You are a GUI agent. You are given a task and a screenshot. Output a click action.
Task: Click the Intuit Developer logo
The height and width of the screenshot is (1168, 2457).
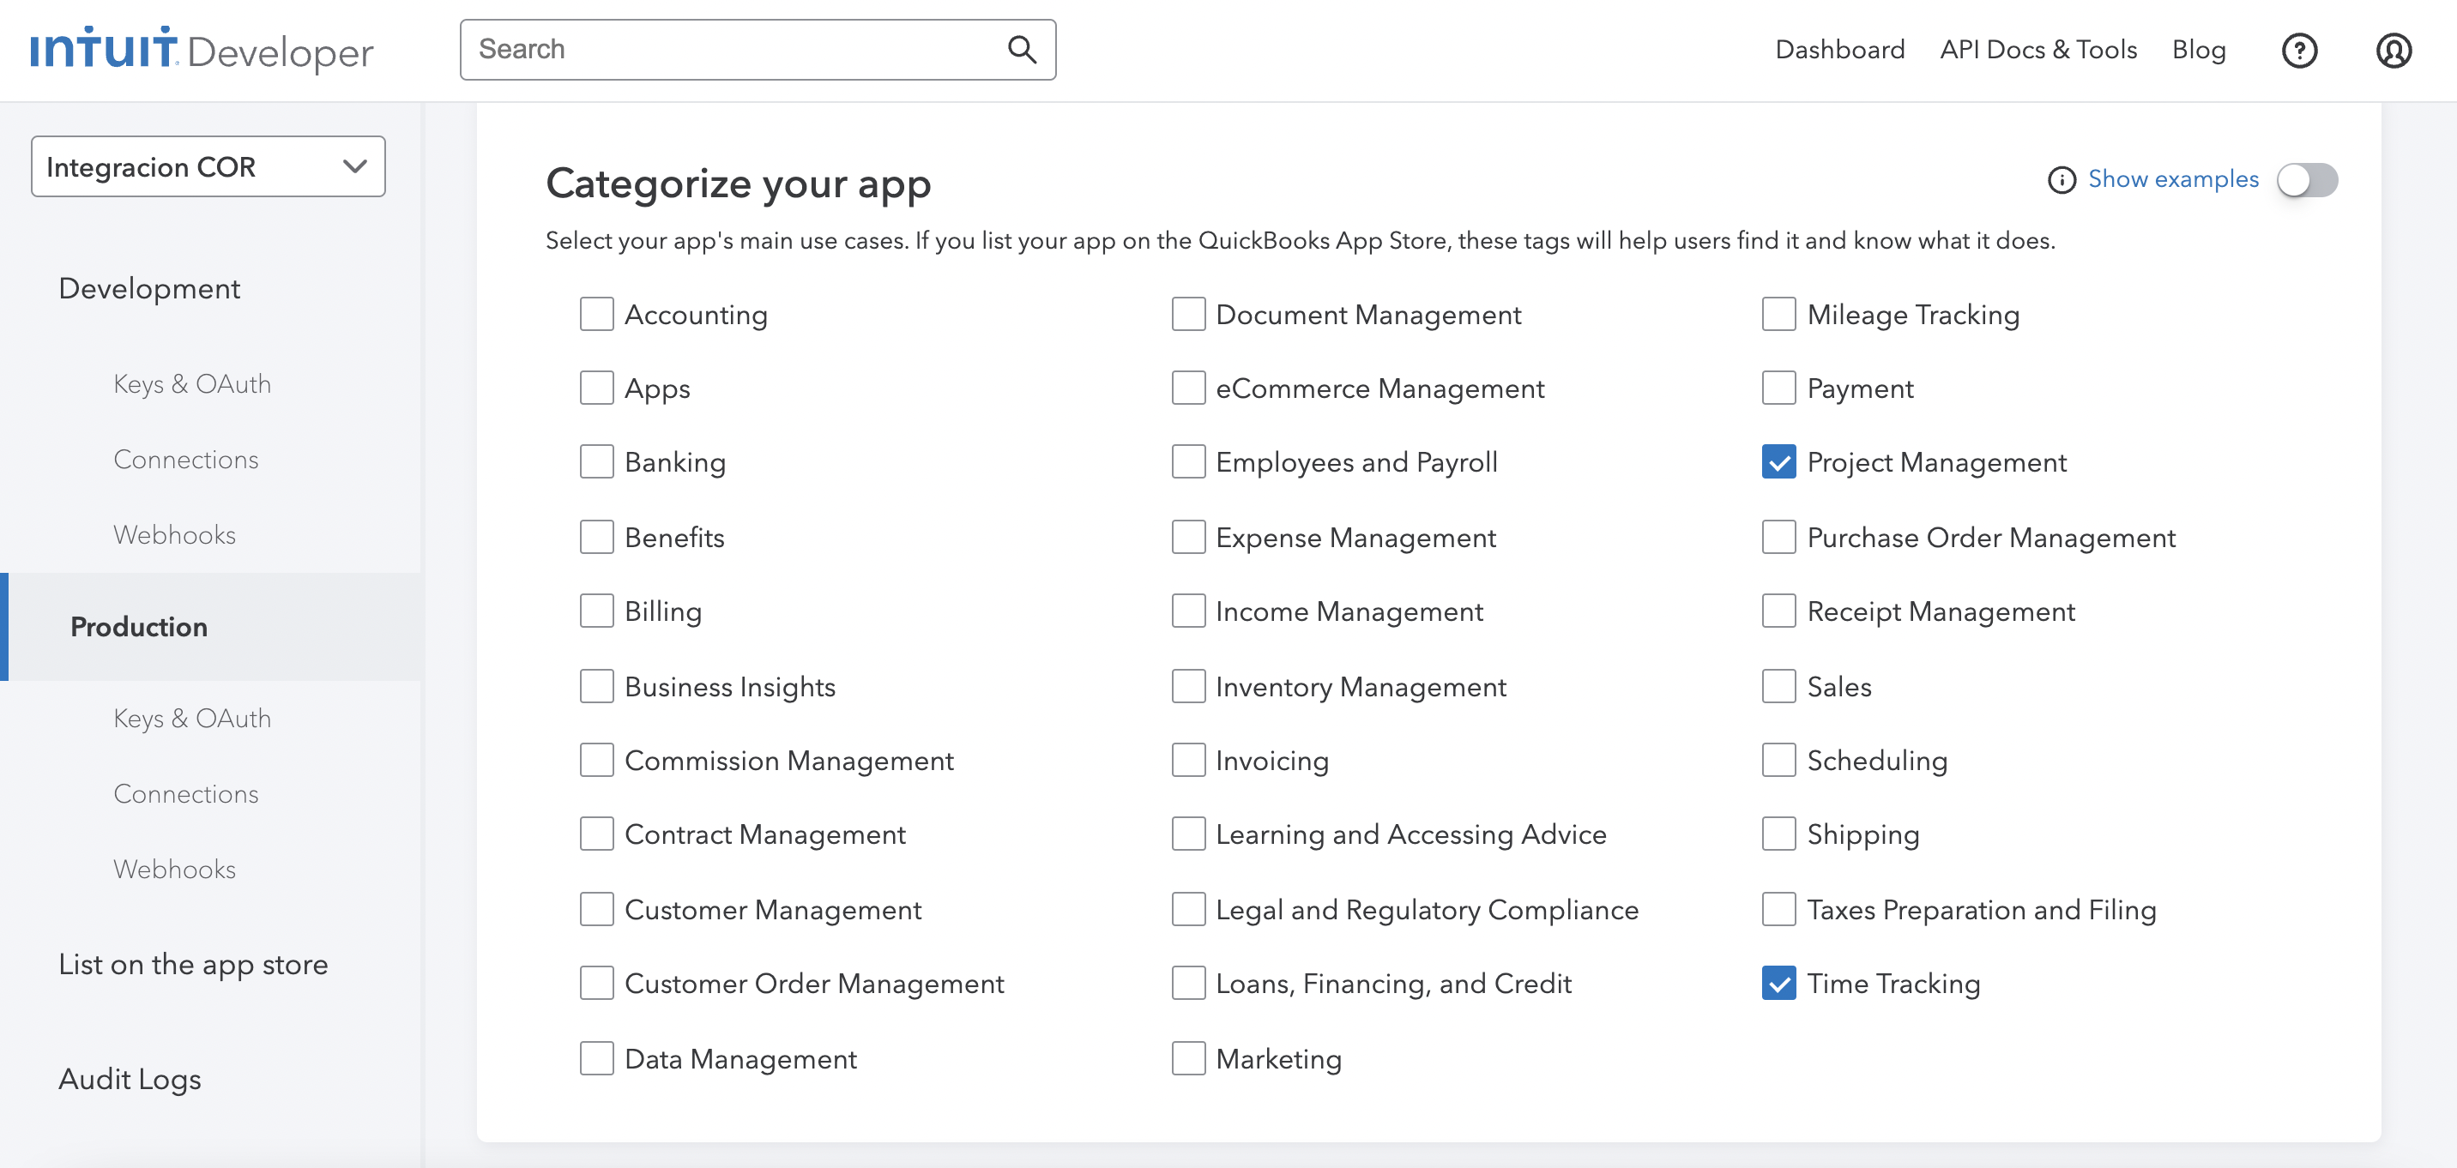[202, 50]
